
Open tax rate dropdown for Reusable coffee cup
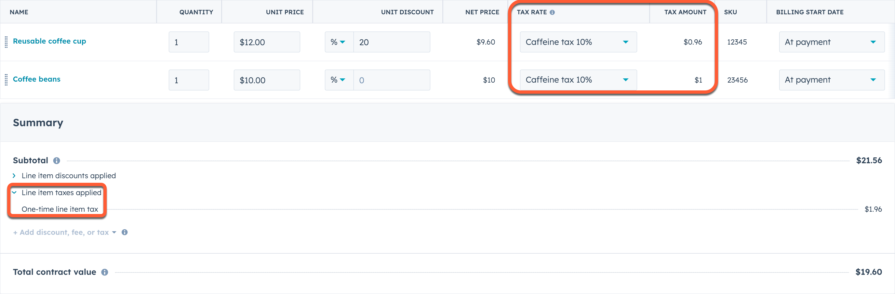tap(578, 42)
